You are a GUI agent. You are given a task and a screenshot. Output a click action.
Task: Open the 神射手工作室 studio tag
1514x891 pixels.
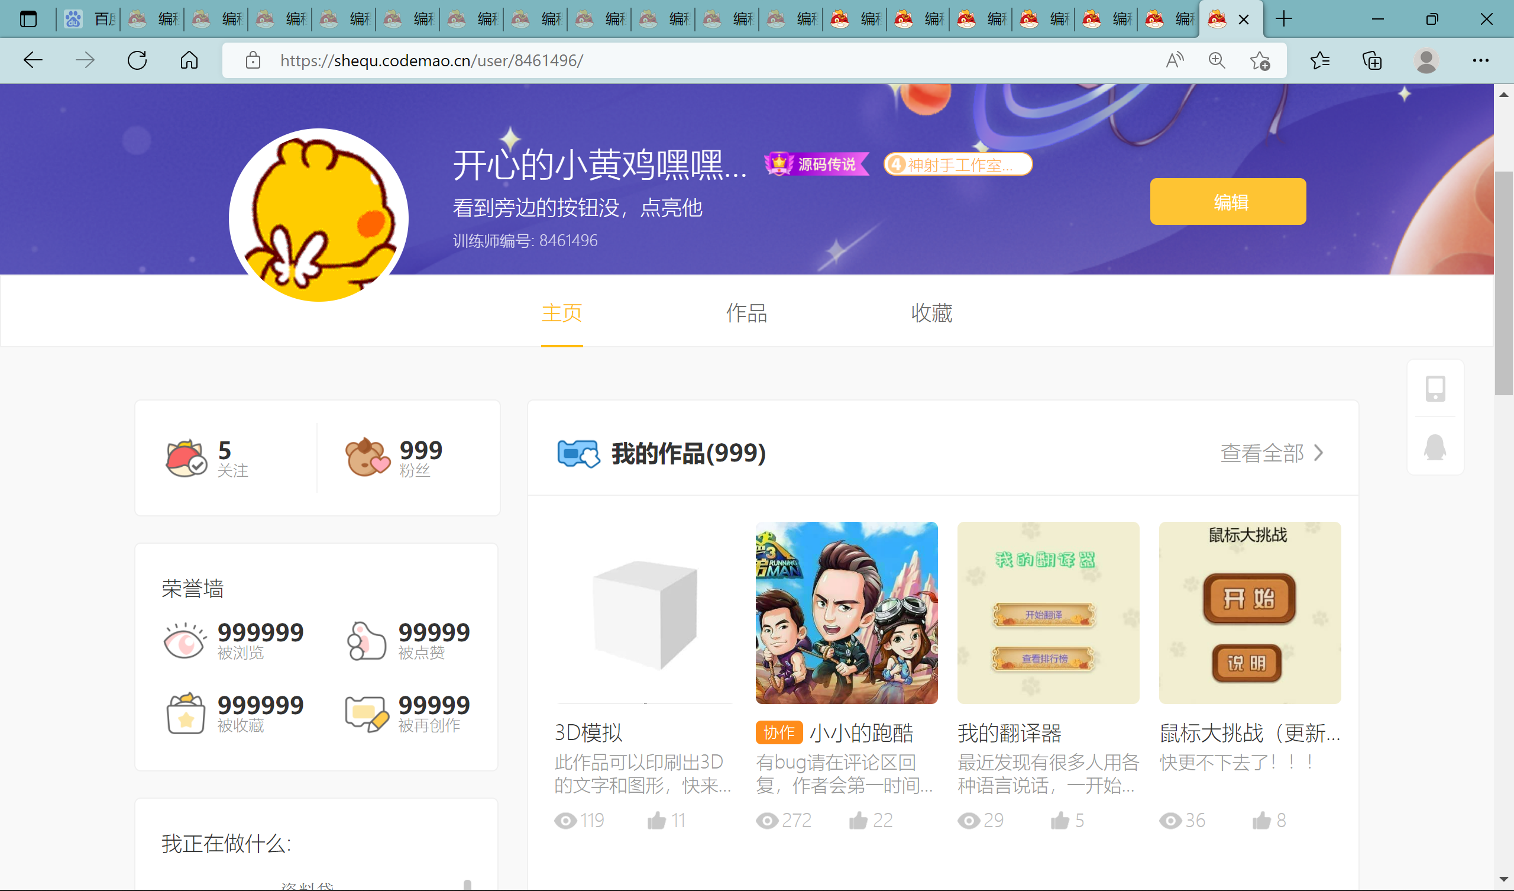(x=957, y=164)
